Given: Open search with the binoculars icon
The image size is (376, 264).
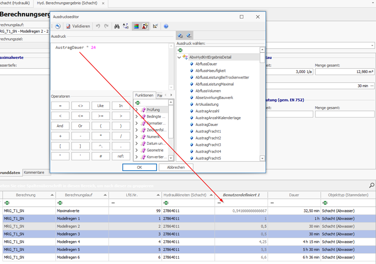Looking at the screenshot, I should (117, 26).
